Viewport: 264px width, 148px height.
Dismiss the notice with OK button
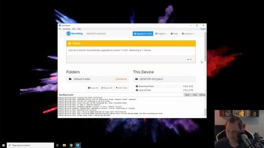[189, 59]
